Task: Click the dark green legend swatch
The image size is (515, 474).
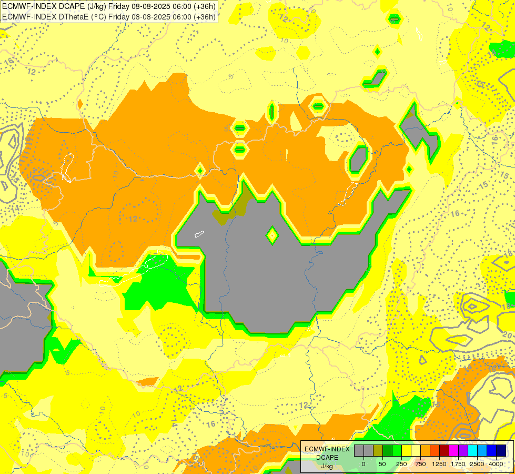Action: point(388,450)
